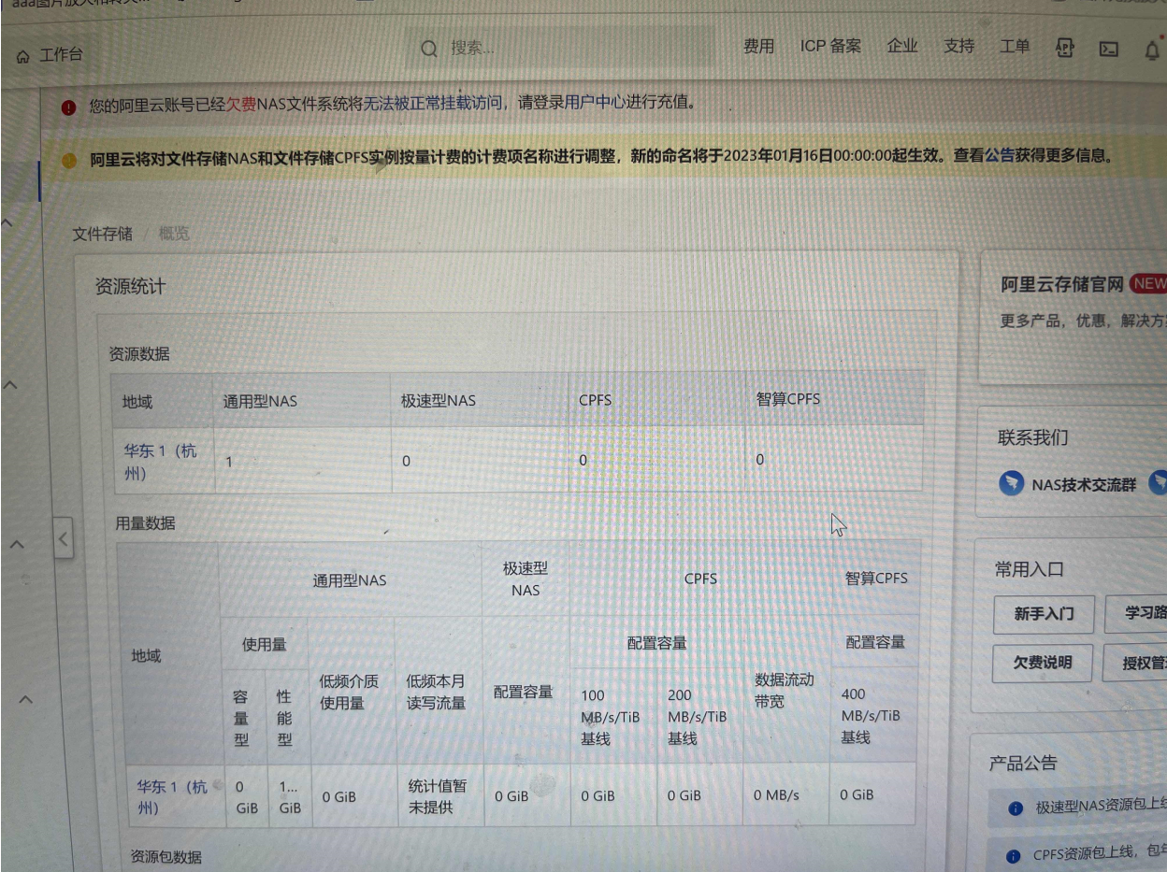The height and width of the screenshot is (872, 1167).
Task: Open 华东 1（杭州） in 资源数据 table
Action: [x=161, y=462]
